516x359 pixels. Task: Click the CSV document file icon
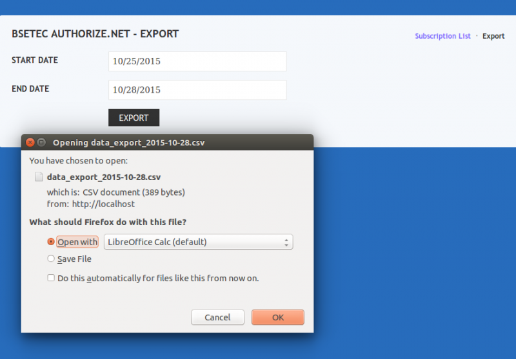click(x=39, y=176)
